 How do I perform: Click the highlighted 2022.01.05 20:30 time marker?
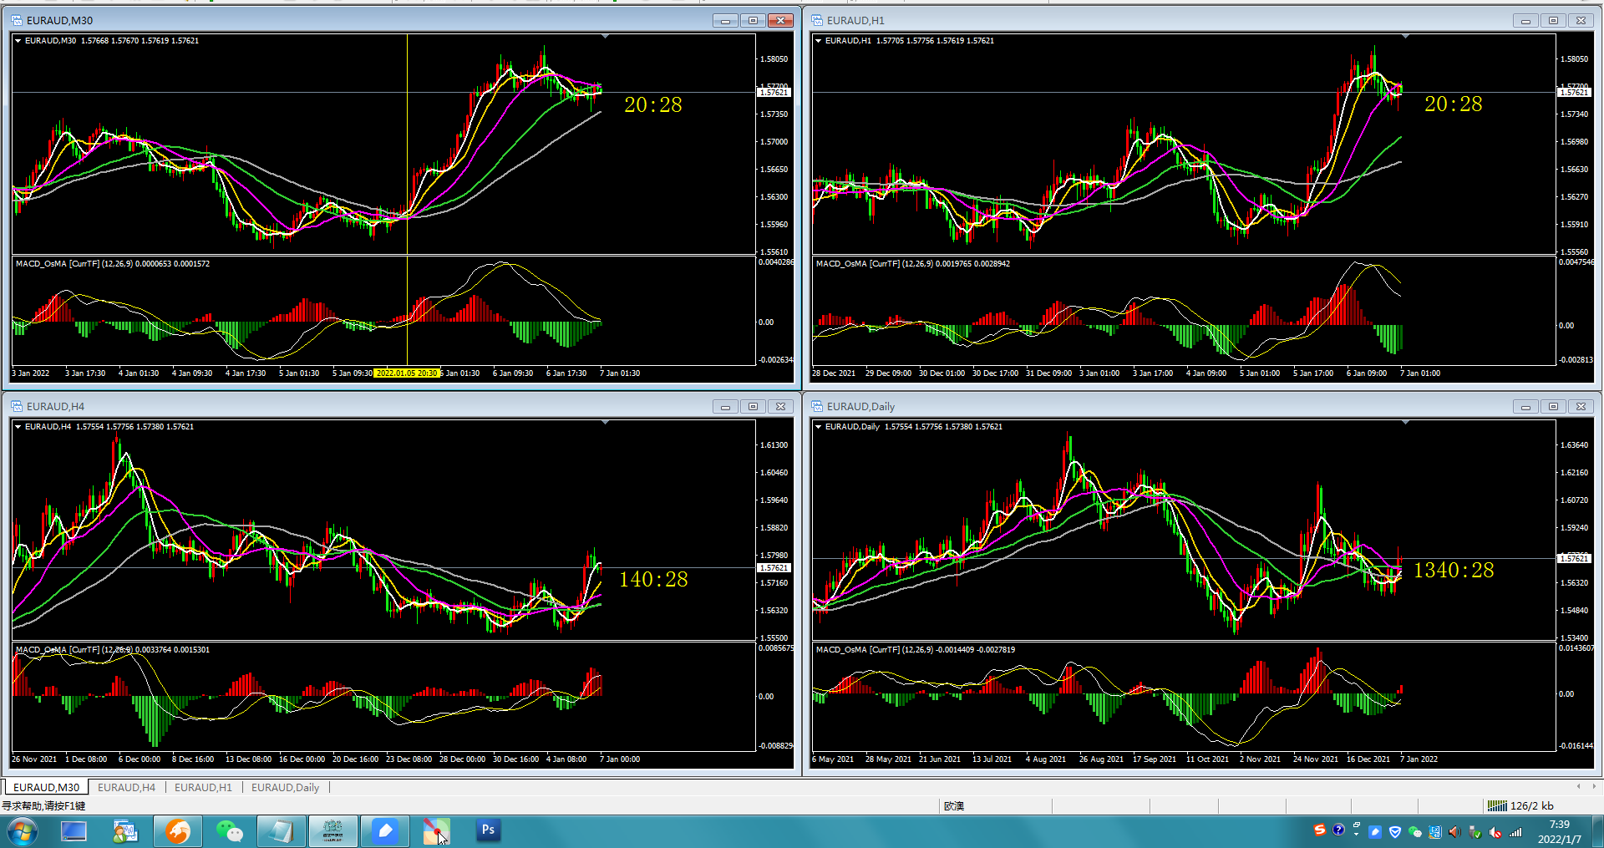(407, 373)
